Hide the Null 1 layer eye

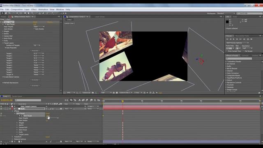point(1,109)
